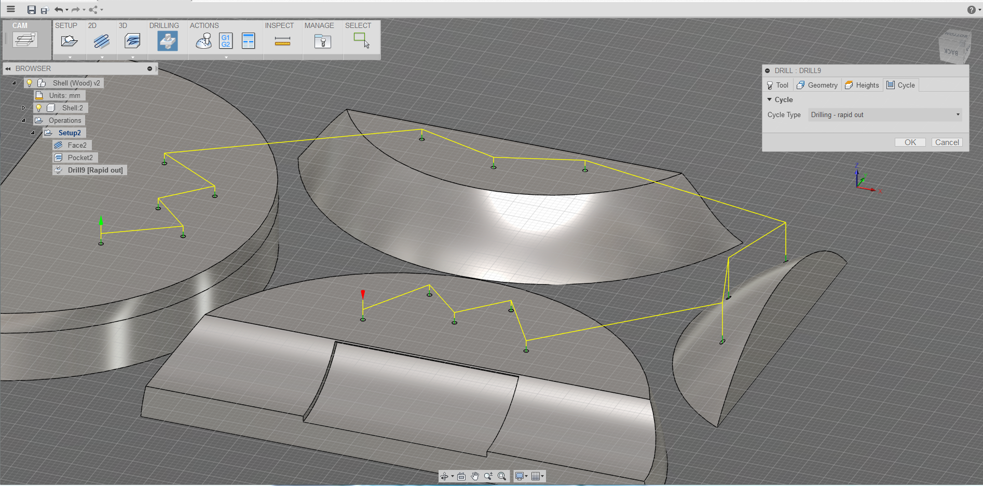This screenshot has width=983, height=486.
Task: Select the Drill9 [Rapid out] operation
Action: (x=90, y=170)
